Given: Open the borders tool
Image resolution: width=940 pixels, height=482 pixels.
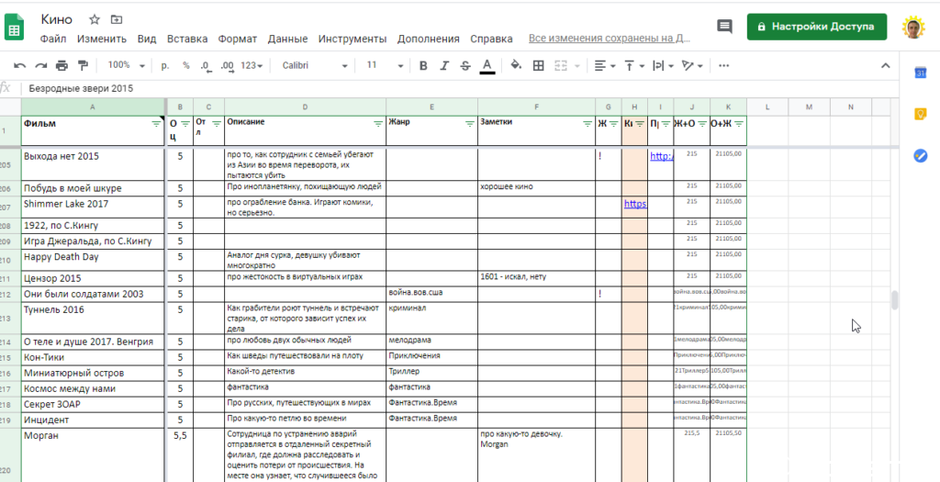Looking at the screenshot, I should tap(538, 66).
